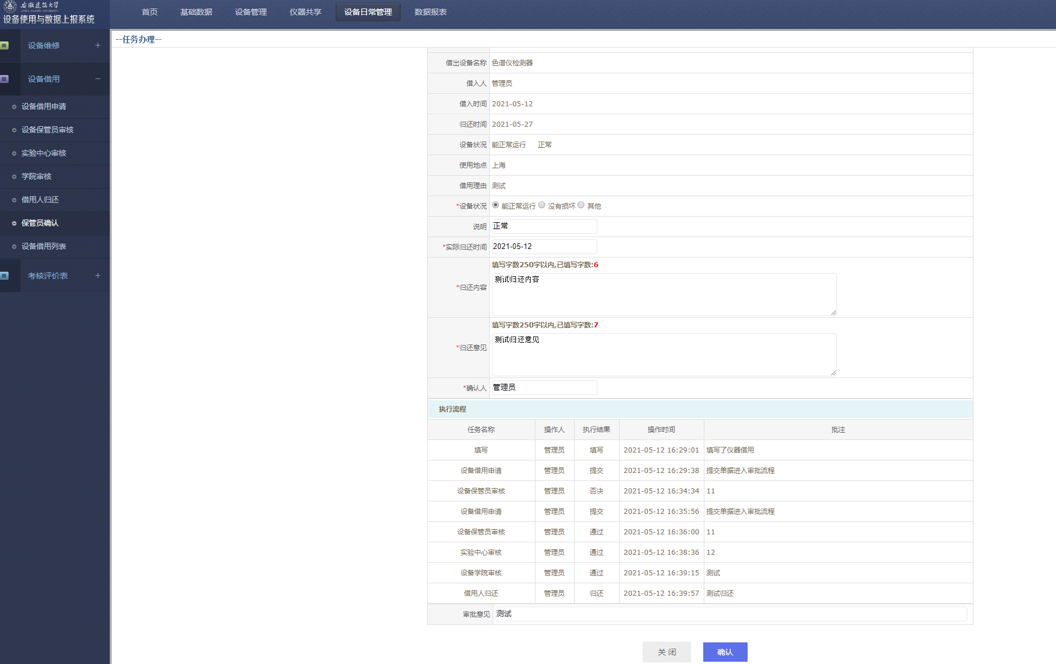Focus the 审批意见 text input

730,614
